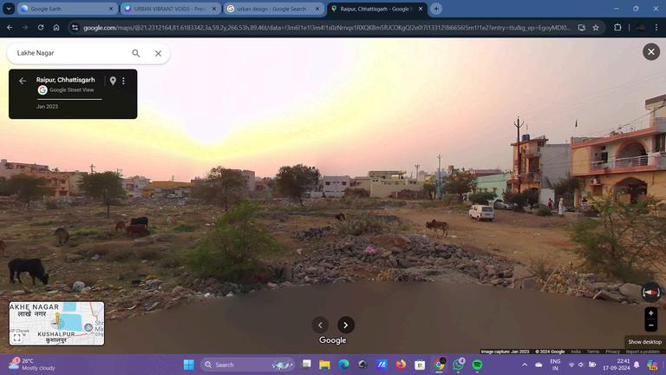Switch to the Google Earth tab
The width and height of the screenshot is (666, 375).
63,9
